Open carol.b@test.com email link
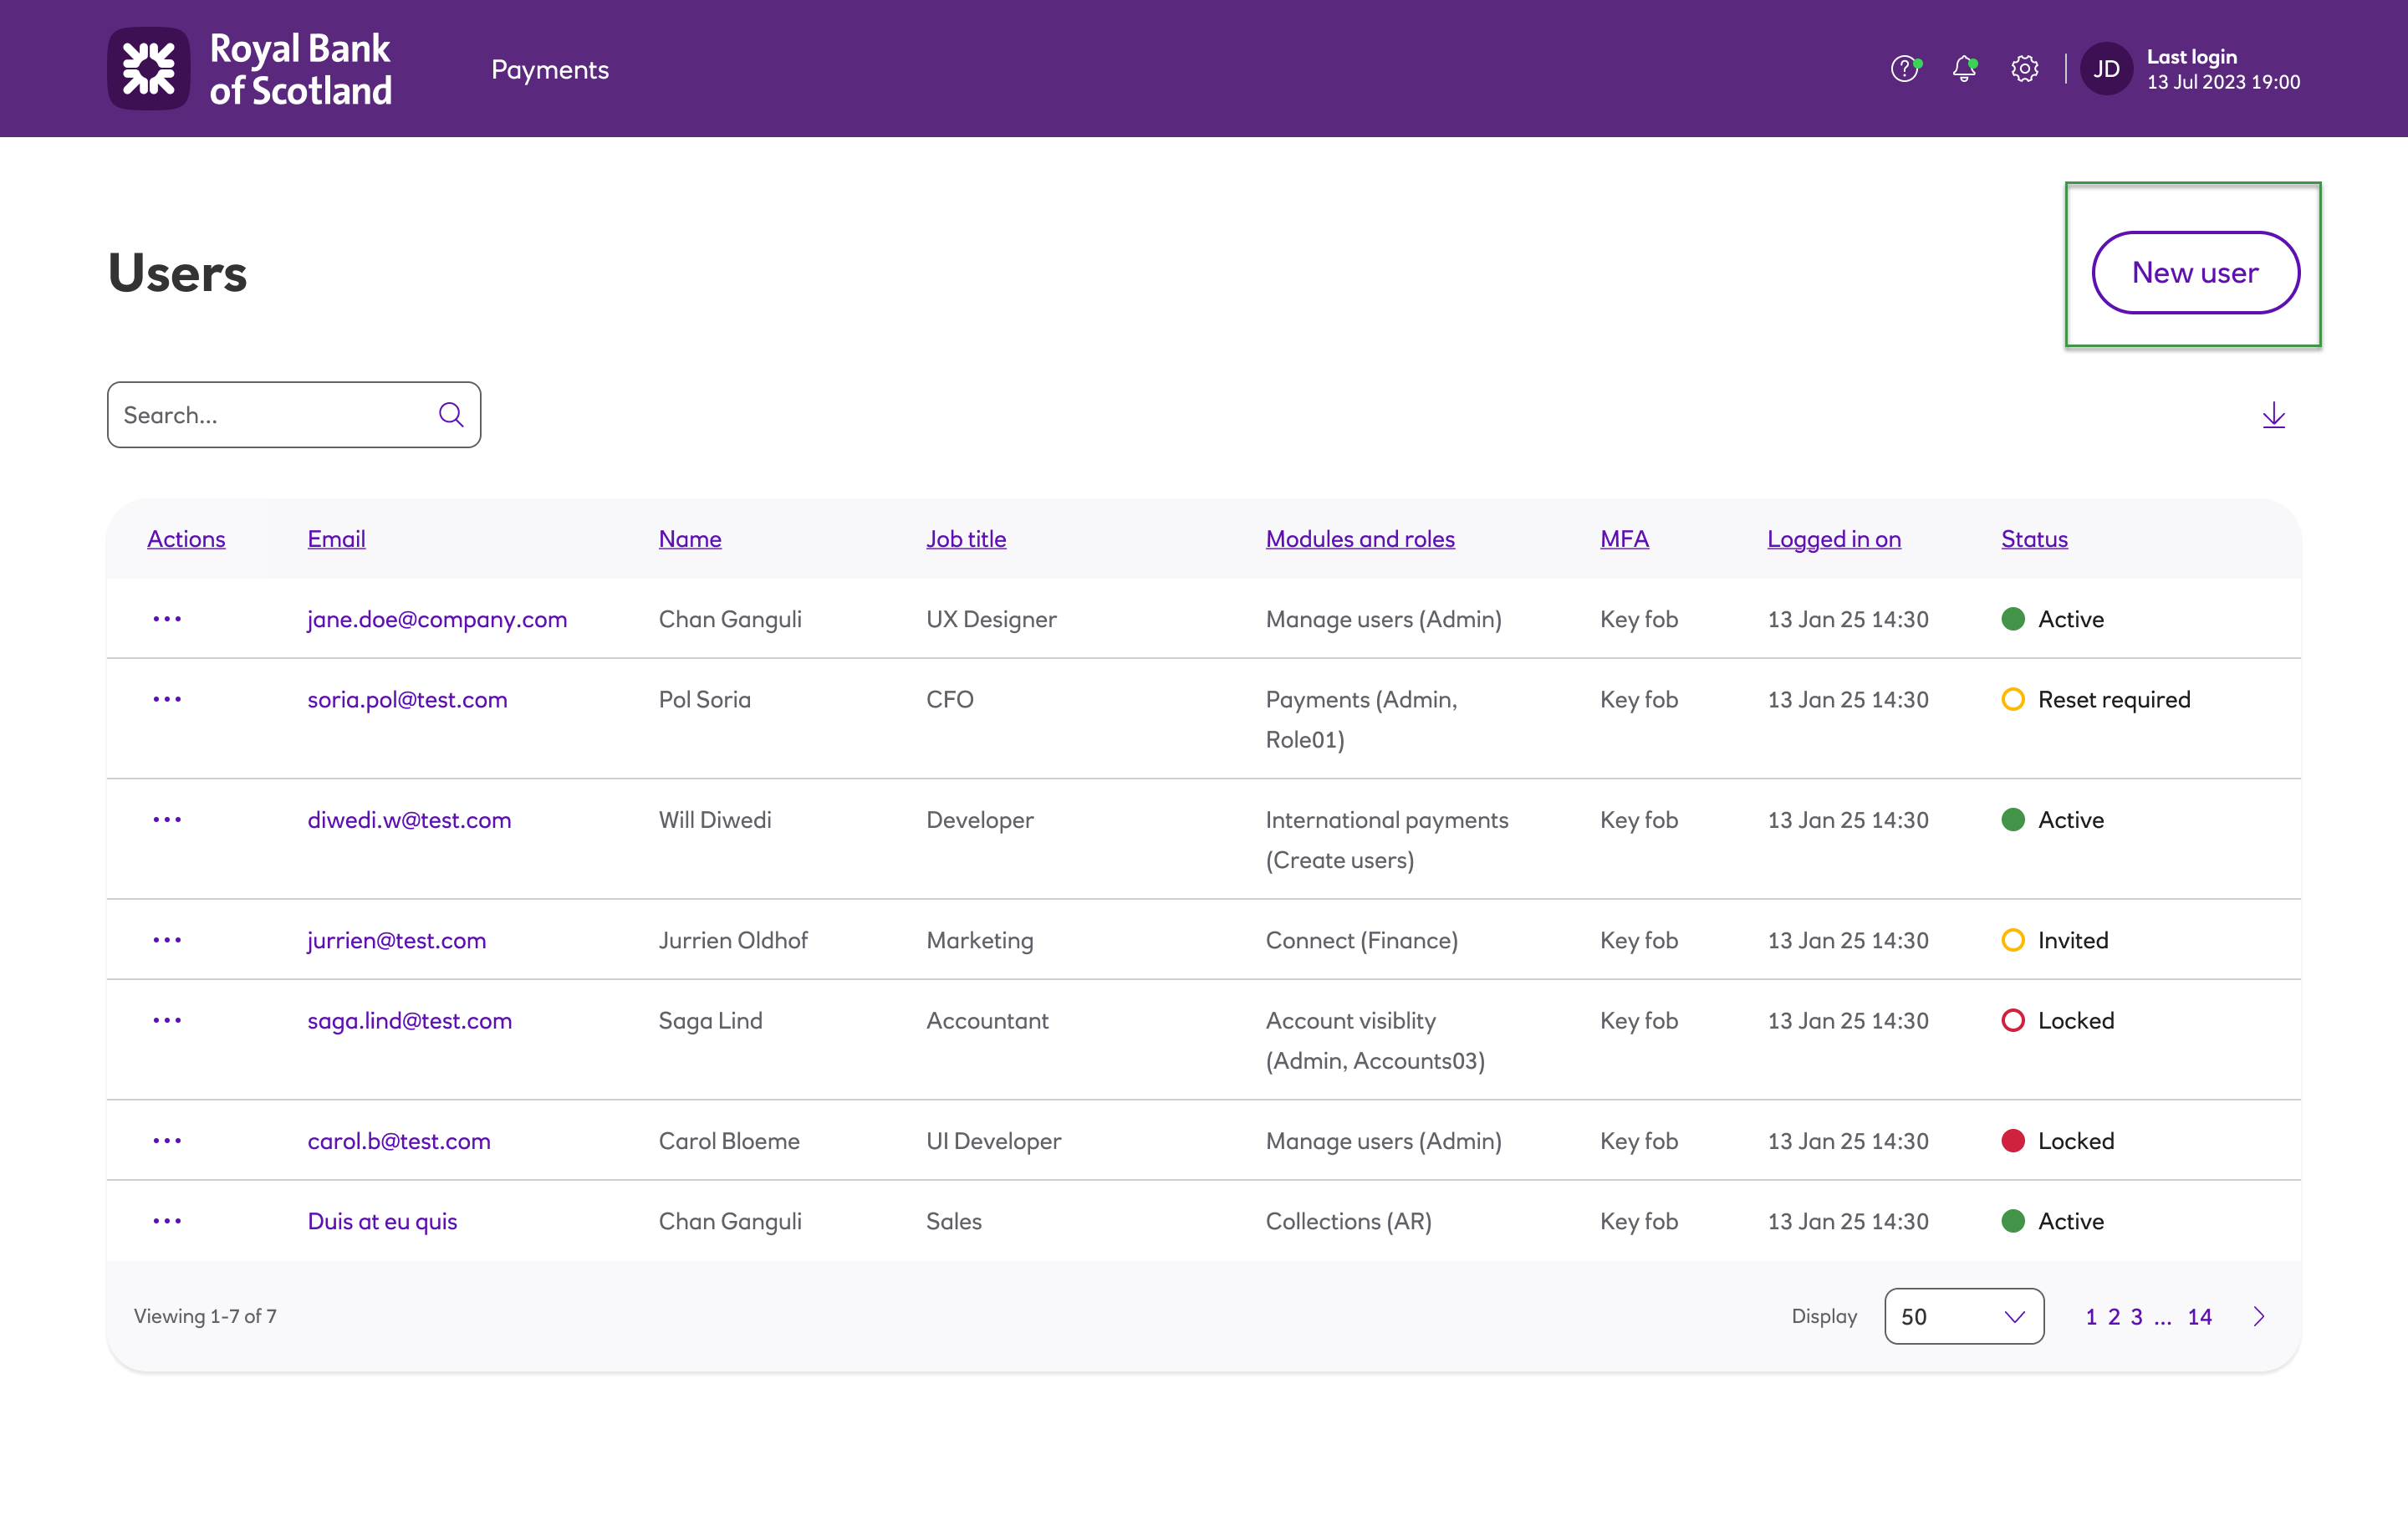The image size is (2408, 1532). pos(399,1141)
